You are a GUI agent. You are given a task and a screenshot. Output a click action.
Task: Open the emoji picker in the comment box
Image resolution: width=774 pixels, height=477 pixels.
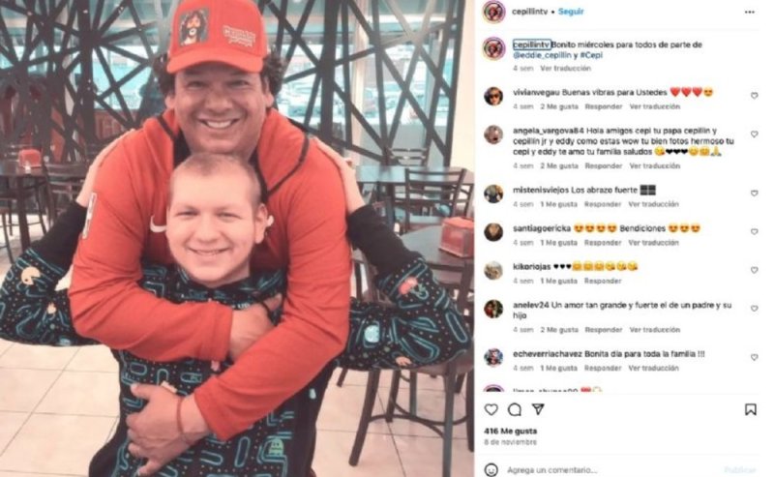point(491,469)
